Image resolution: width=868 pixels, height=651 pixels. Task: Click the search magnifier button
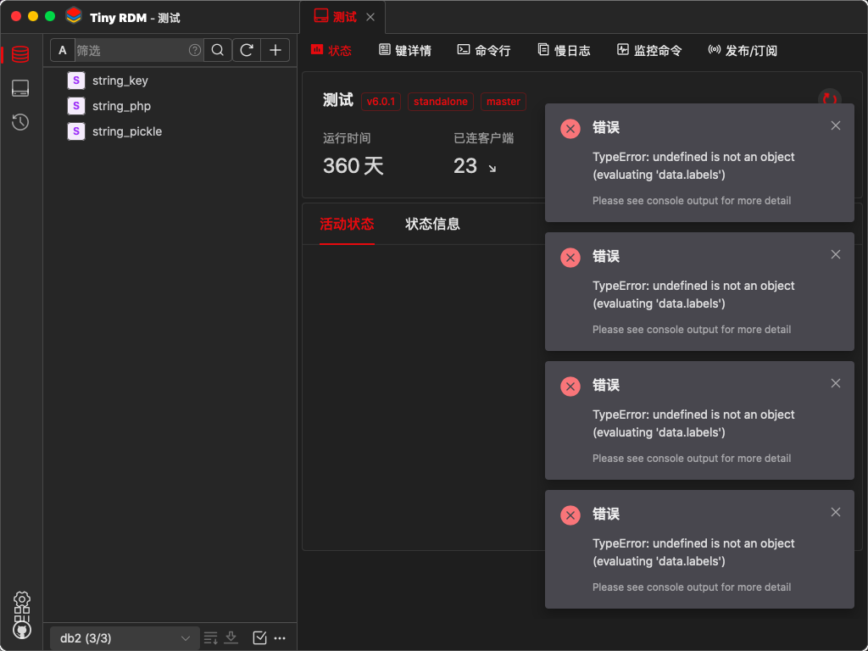(218, 50)
